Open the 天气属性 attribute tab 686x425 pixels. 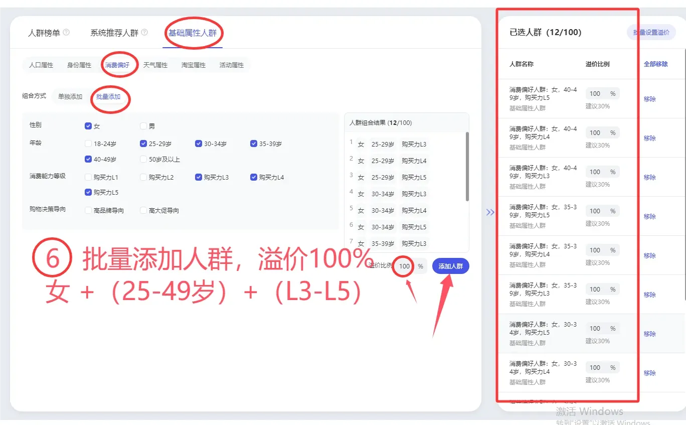coord(155,65)
